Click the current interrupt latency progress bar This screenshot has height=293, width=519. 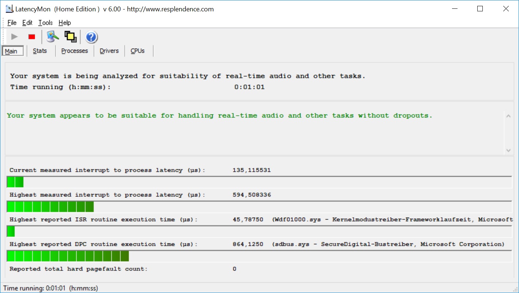259,182
